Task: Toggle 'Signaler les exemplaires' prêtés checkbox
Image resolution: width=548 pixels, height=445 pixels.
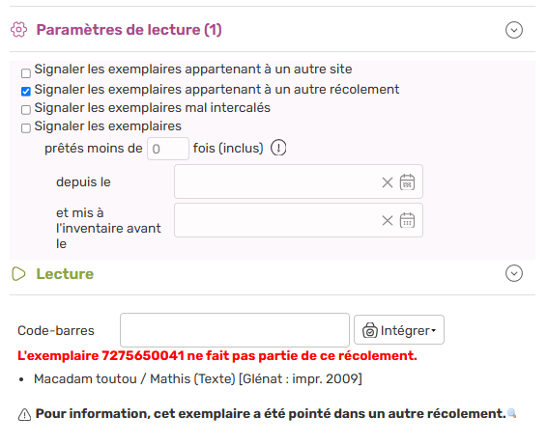Action: tap(26, 128)
